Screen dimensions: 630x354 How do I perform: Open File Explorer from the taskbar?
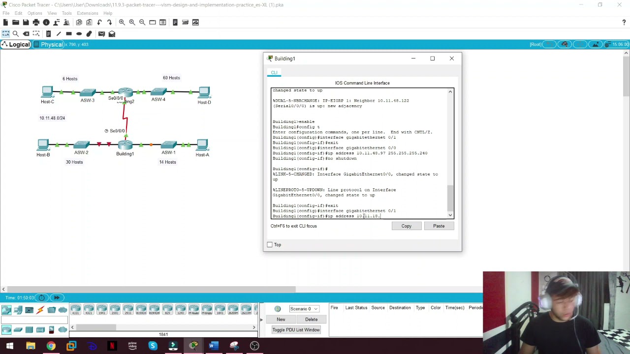[31, 346]
